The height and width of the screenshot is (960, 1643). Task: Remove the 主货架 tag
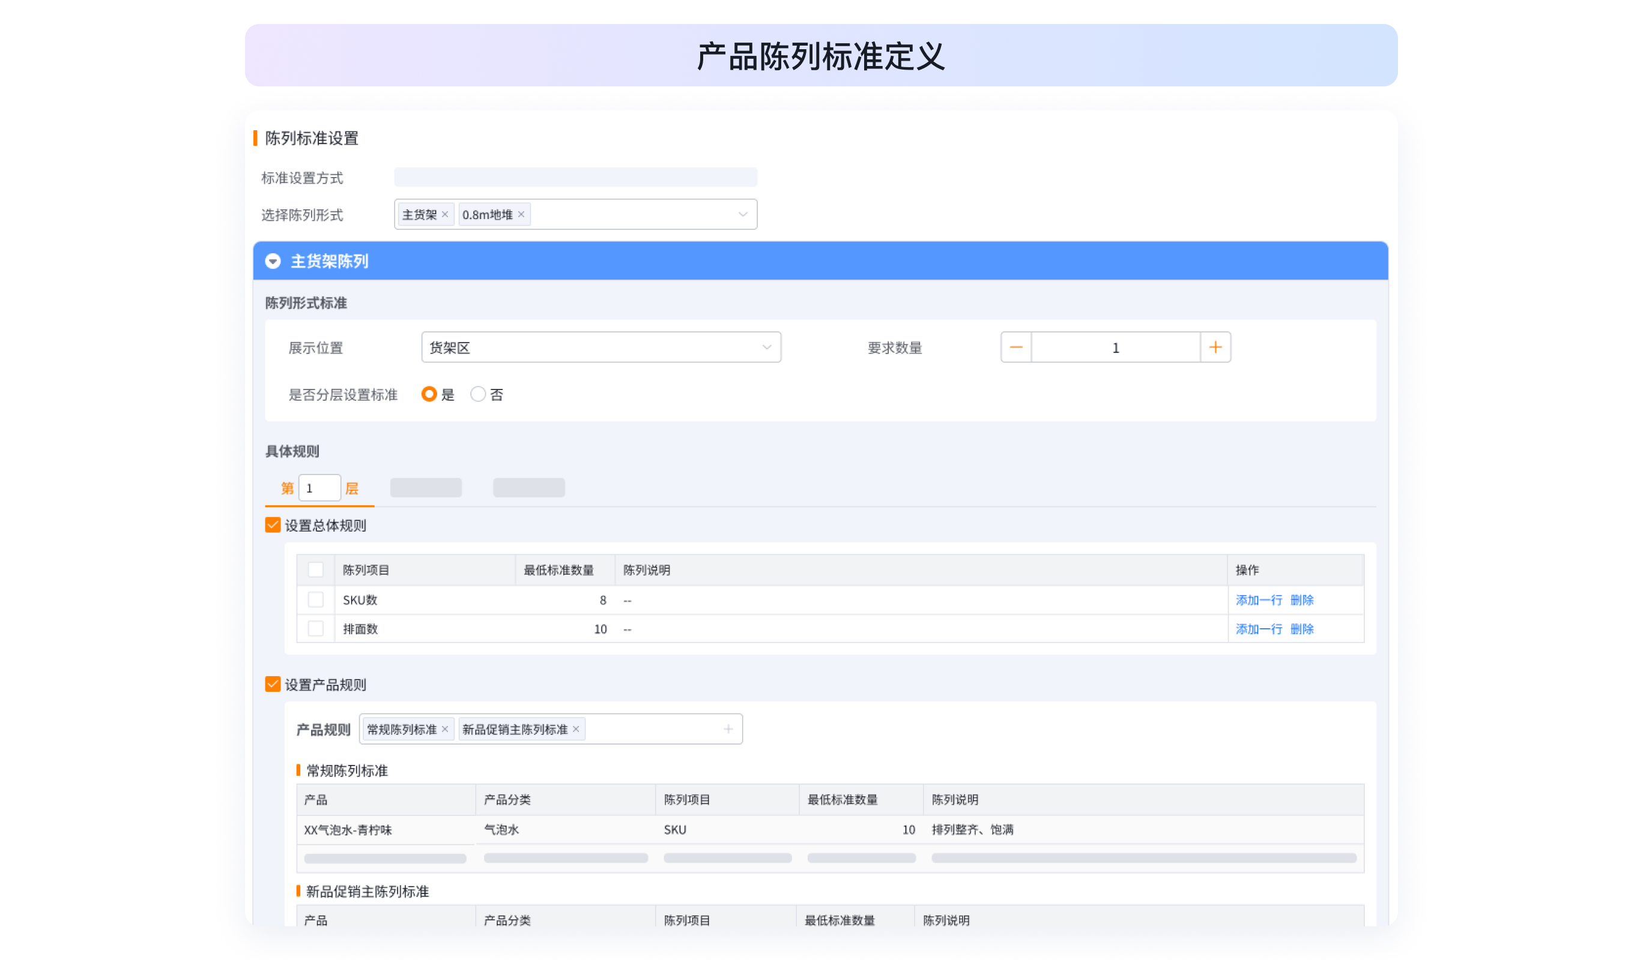pyautogui.click(x=444, y=214)
